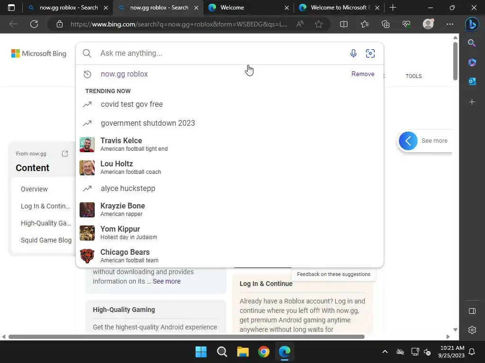485x363 pixels.
Task: Launch Google Chrome from taskbar
Action: click(x=263, y=352)
